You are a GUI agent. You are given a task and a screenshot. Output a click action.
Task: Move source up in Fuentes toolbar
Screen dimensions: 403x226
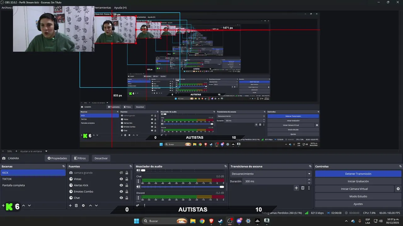pyautogui.click(x=90, y=206)
